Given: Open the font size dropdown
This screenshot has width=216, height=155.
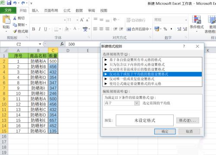Looking at the screenshot, I should (x=77, y=20).
